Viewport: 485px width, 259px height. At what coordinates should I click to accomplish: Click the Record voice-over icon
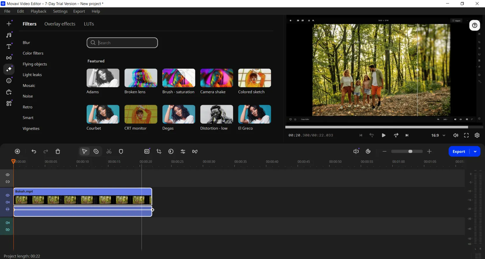pyautogui.click(x=17, y=151)
